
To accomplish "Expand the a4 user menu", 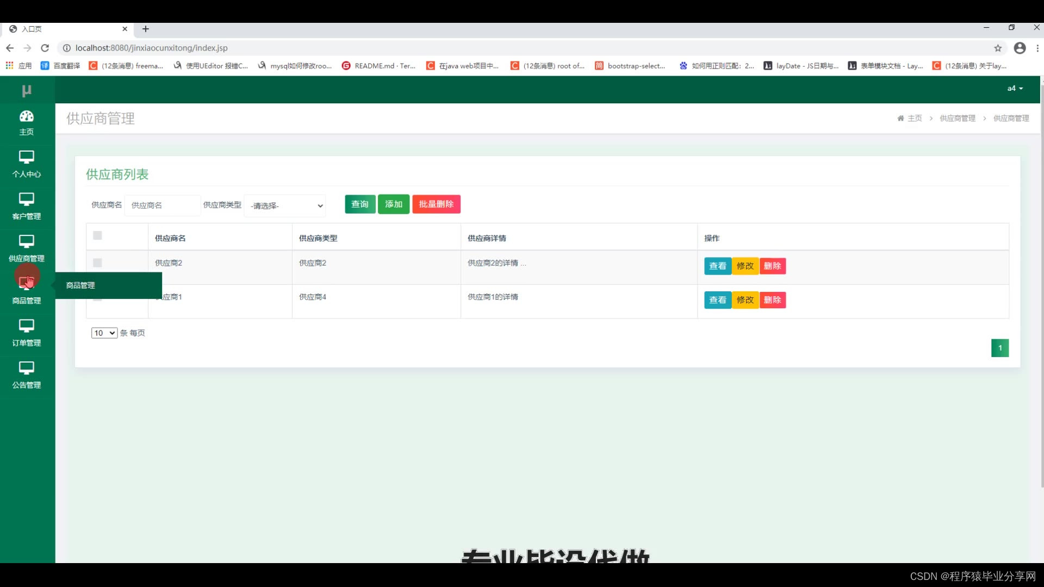I will [x=1015, y=88].
